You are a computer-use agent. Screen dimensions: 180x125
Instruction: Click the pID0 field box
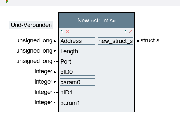(x=77, y=72)
